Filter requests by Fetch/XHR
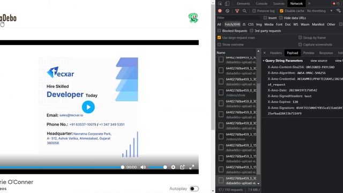343x193 pixels. tap(232, 24)
